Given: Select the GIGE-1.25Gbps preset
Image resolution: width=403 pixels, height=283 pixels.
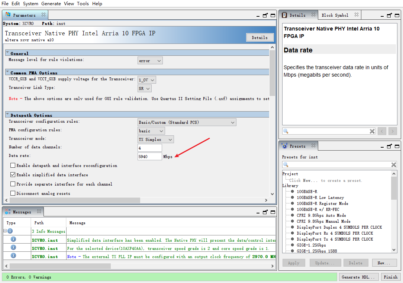Looking at the screenshot, I should click(311, 245).
